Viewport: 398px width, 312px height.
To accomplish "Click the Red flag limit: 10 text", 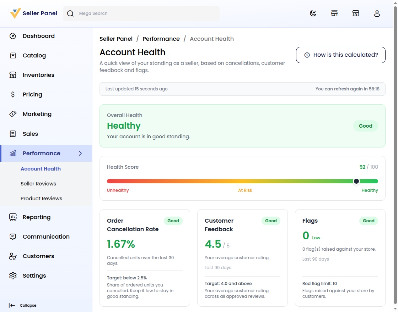I will coord(319,284).
